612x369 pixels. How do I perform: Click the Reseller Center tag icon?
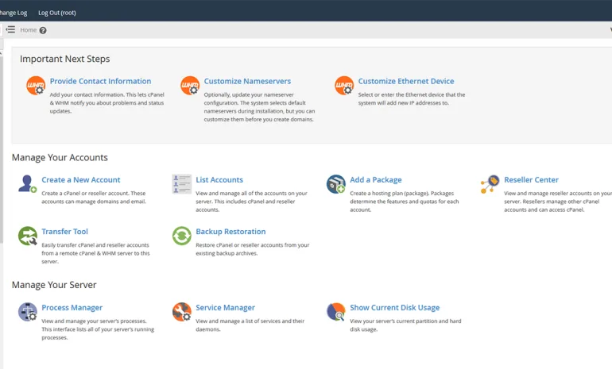490,184
